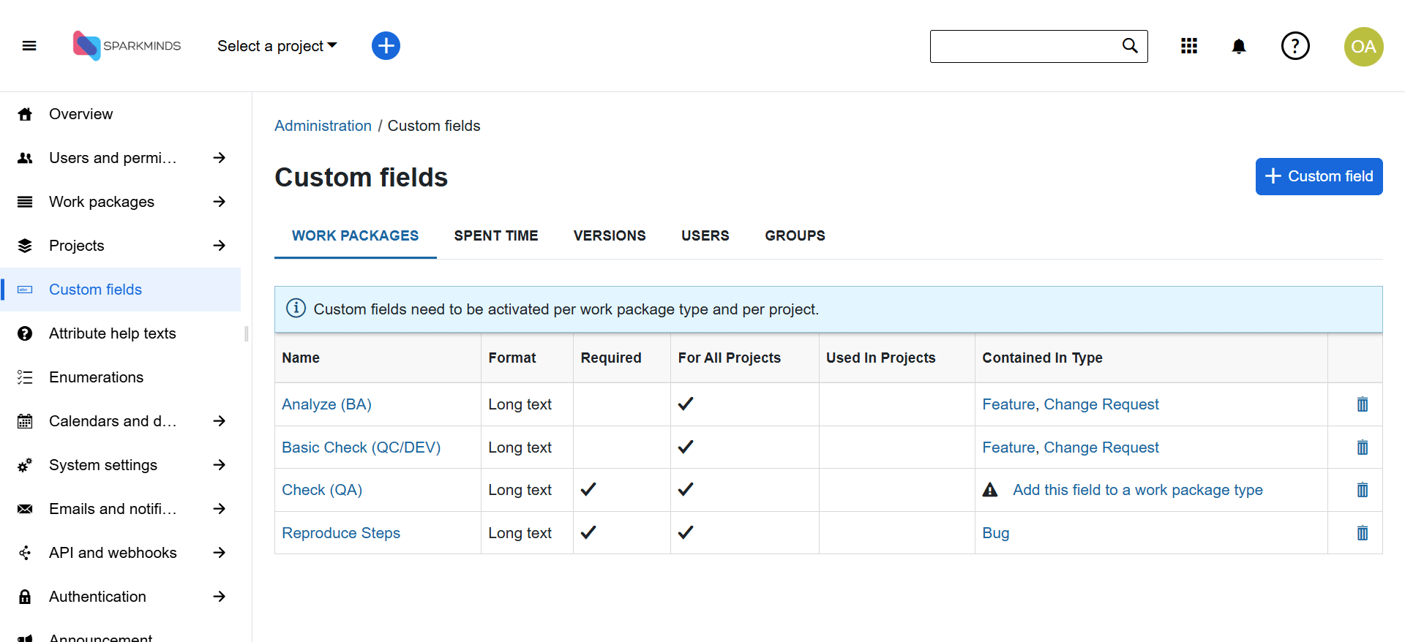Click Add this field to a work package type
Image resolution: width=1405 pixels, height=642 pixels.
[1137, 490]
